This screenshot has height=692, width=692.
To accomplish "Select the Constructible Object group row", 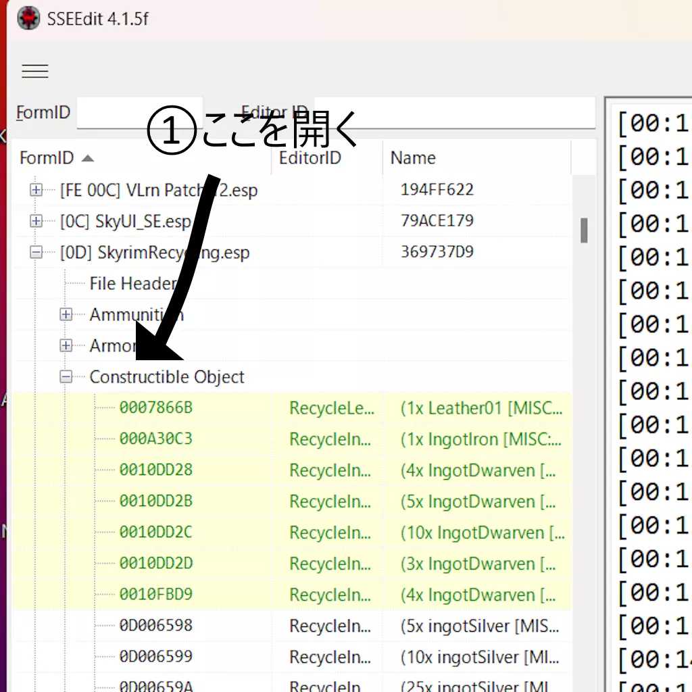I will [x=292, y=377].
